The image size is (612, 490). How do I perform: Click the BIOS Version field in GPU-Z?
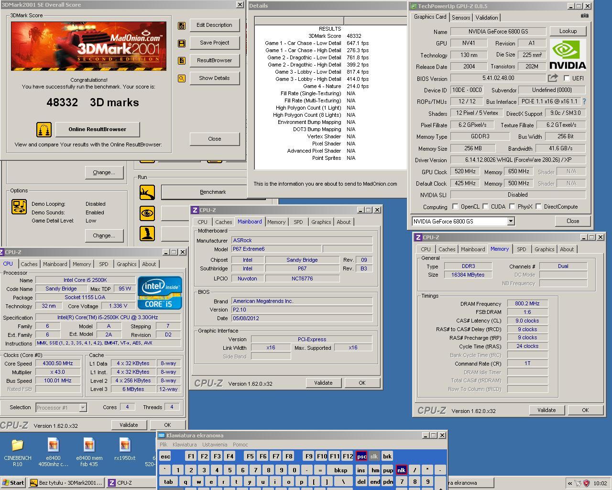click(498, 78)
